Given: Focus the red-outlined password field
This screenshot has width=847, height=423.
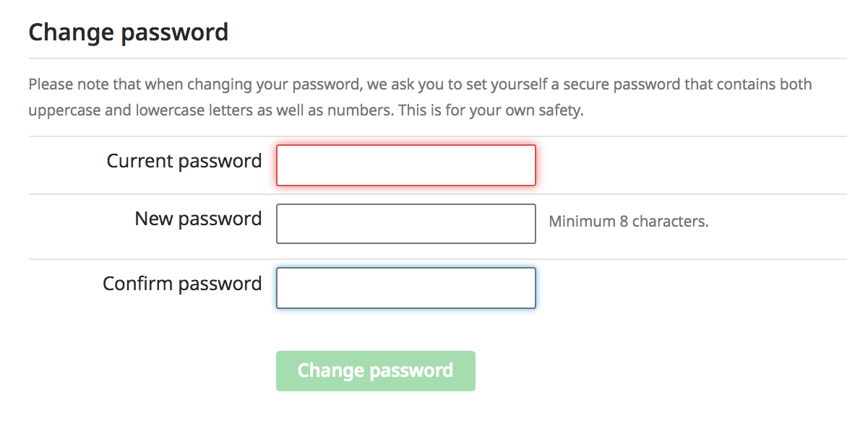Looking at the screenshot, I should pyautogui.click(x=405, y=165).
